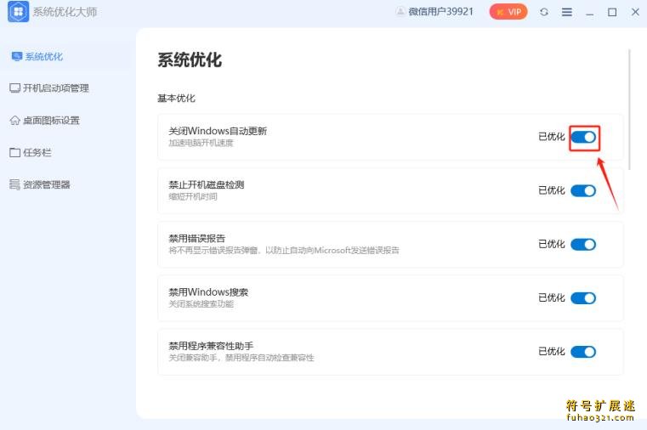
Task: Select 系统优化 in the sidebar
Action: (43, 56)
